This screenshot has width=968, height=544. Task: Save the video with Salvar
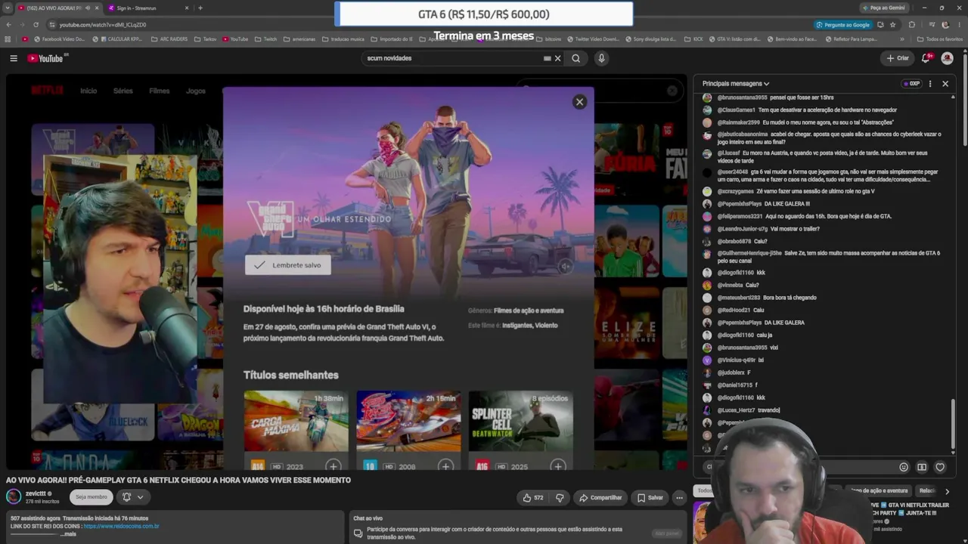click(650, 497)
